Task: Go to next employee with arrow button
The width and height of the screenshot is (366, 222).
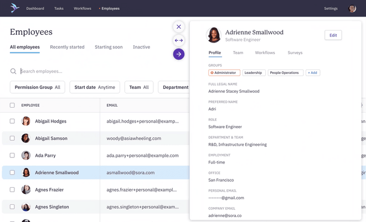Action: pyautogui.click(x=179, y=54)
